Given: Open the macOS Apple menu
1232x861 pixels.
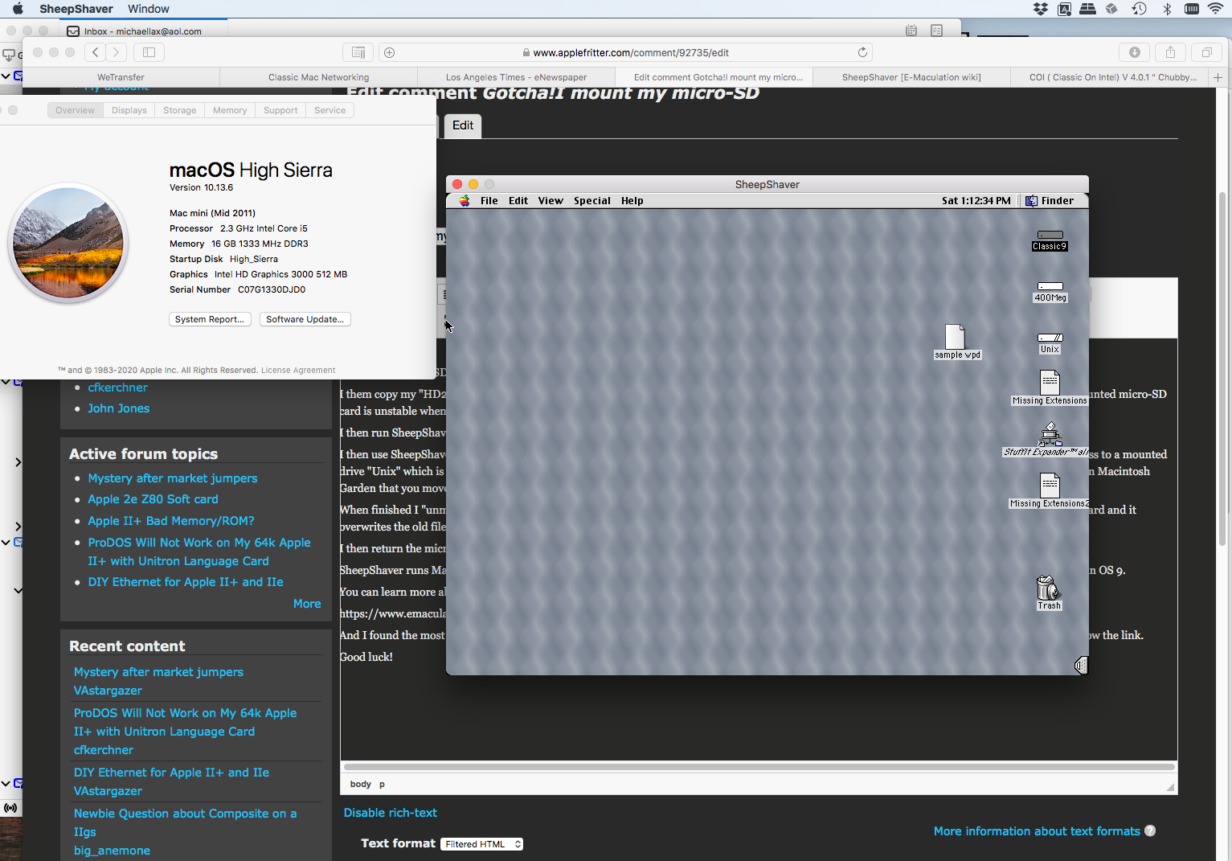Looking at the screenshot, I should pyautogui.click(x=18, y=9).
